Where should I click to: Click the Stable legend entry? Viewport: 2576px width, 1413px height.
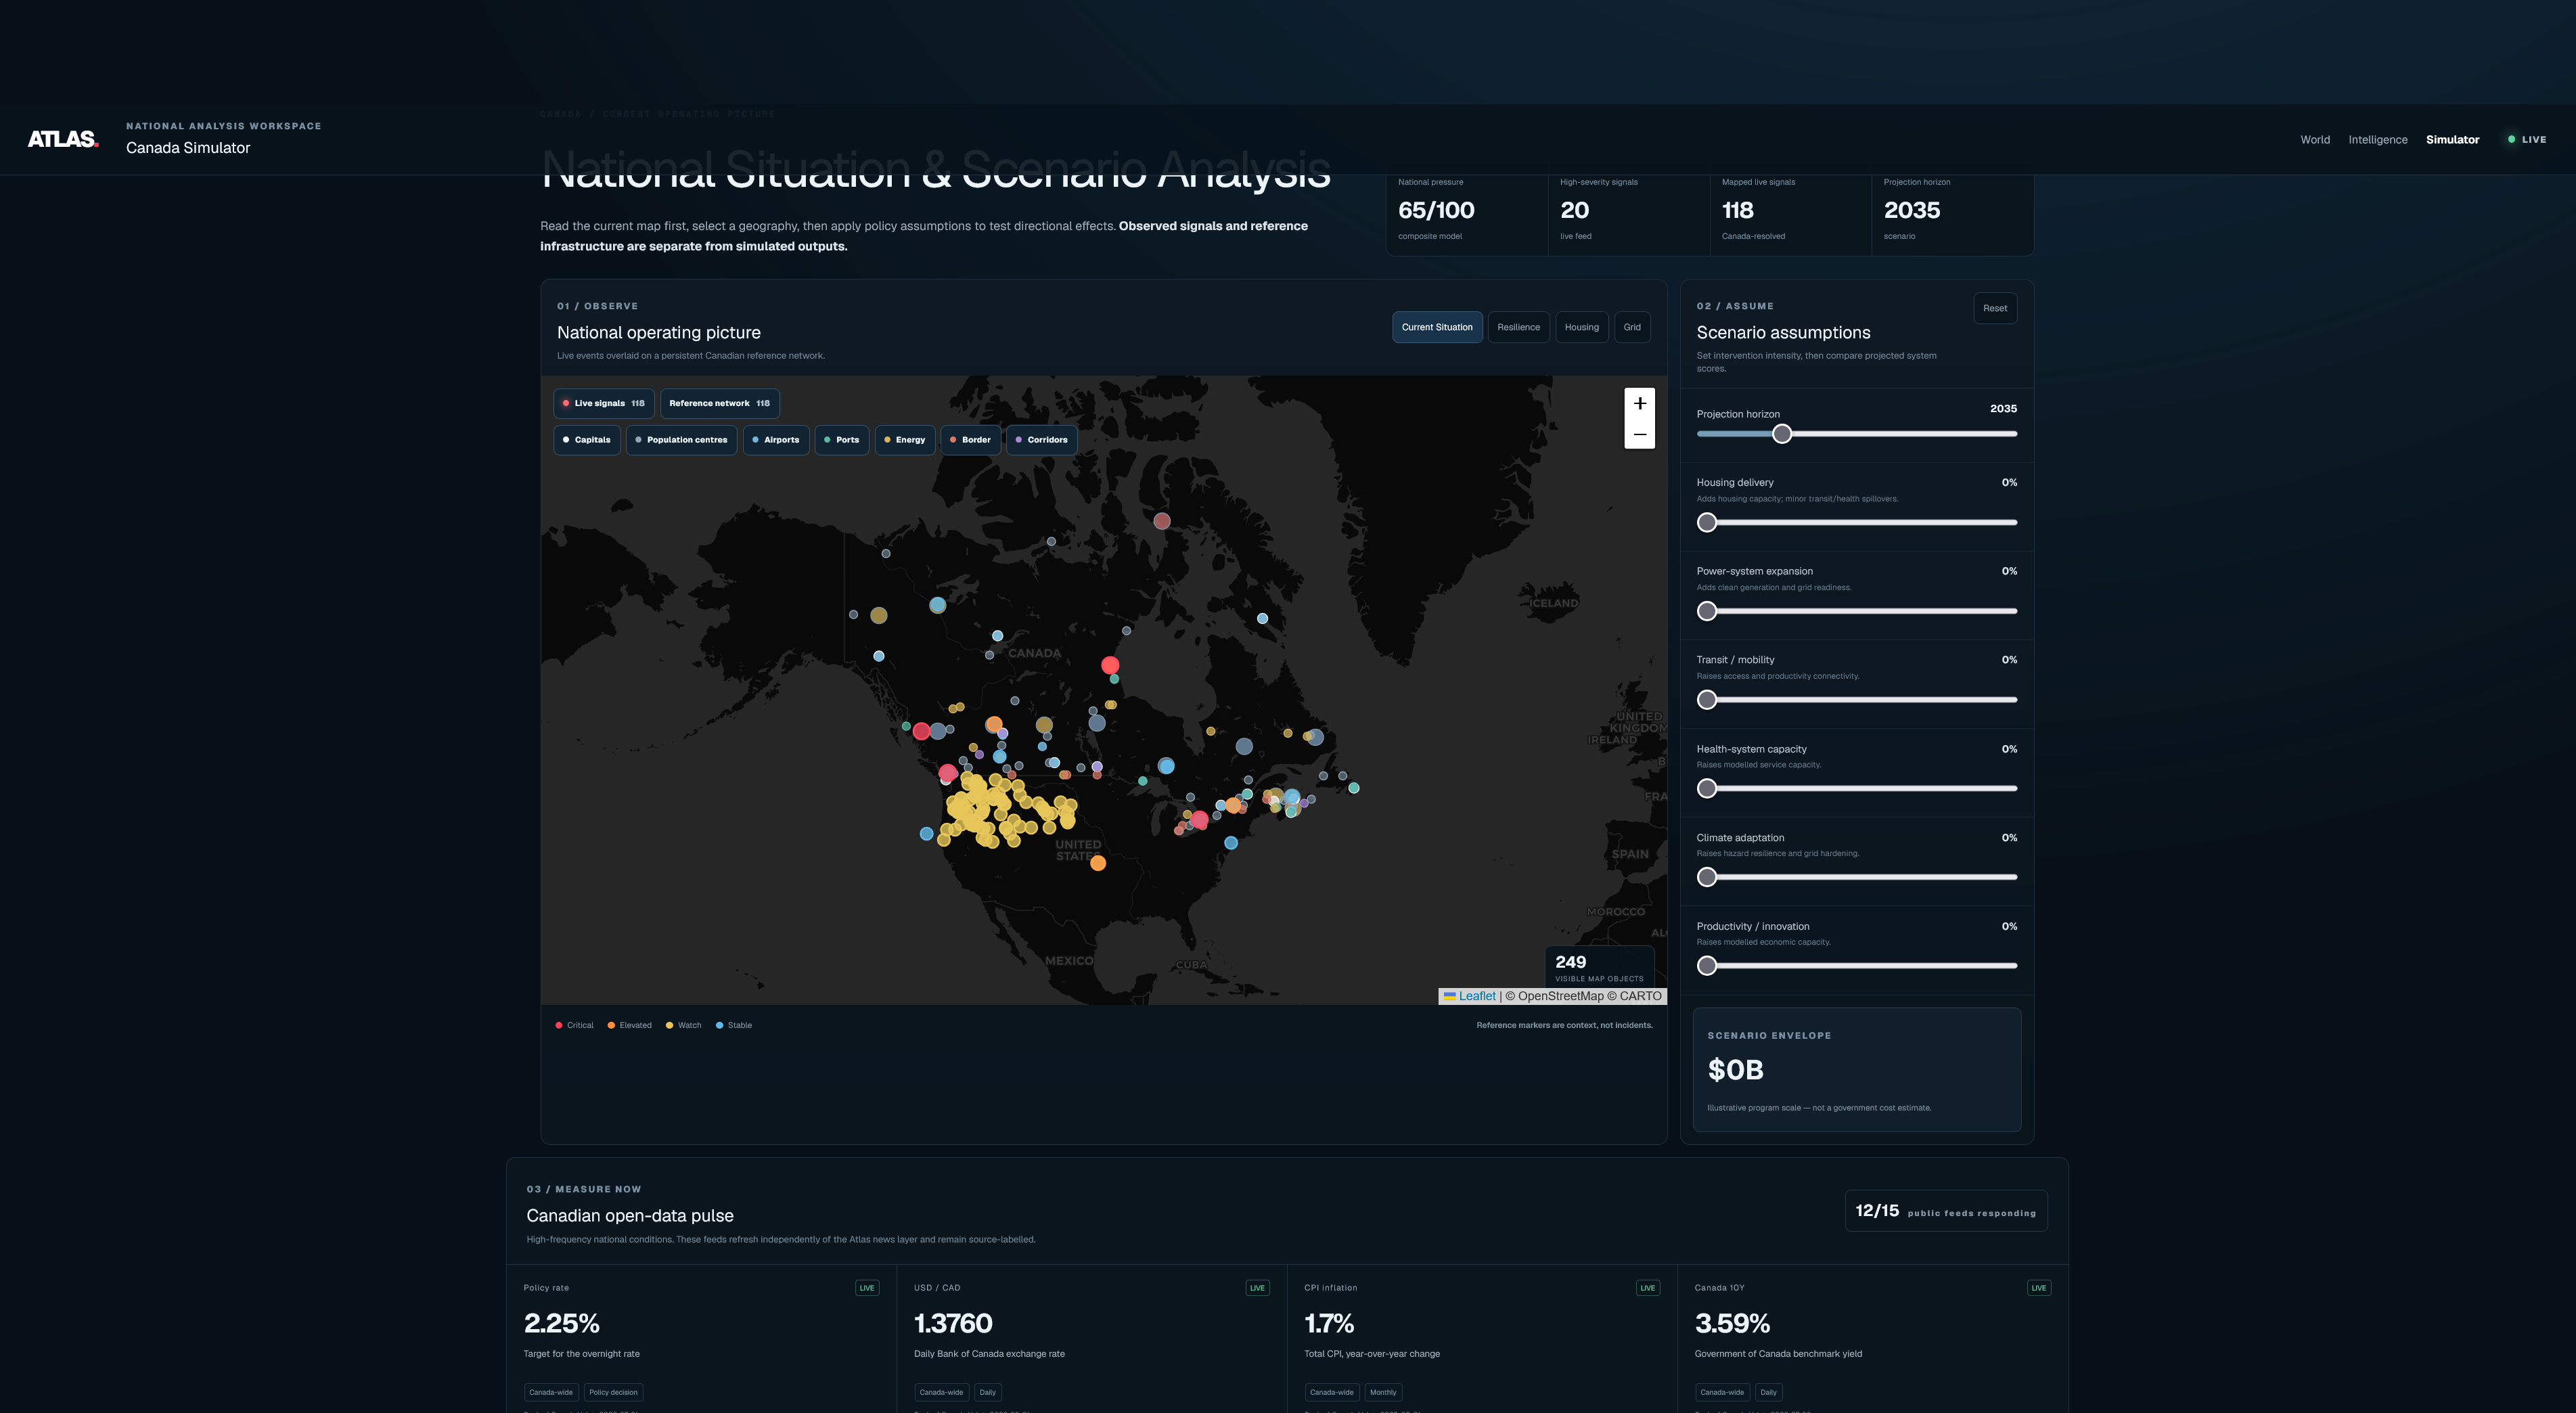tap(734, 1025)
